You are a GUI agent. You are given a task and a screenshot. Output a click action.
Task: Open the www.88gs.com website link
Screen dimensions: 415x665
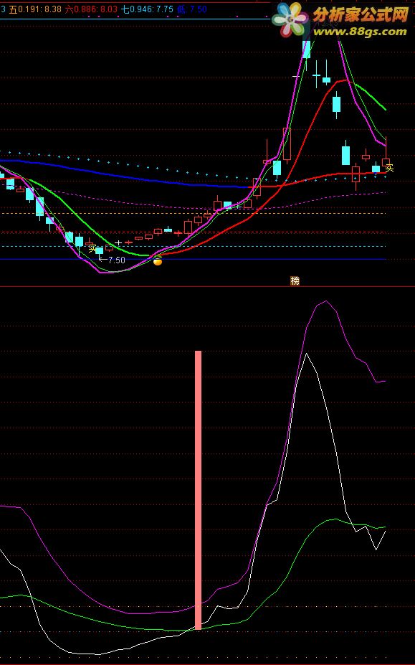coord(359,32)
